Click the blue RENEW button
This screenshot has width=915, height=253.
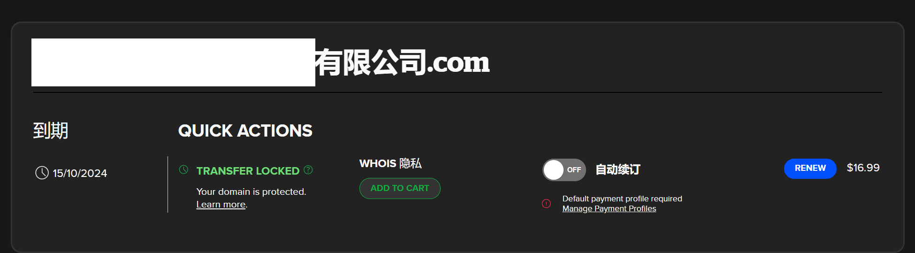coord(810,169)
